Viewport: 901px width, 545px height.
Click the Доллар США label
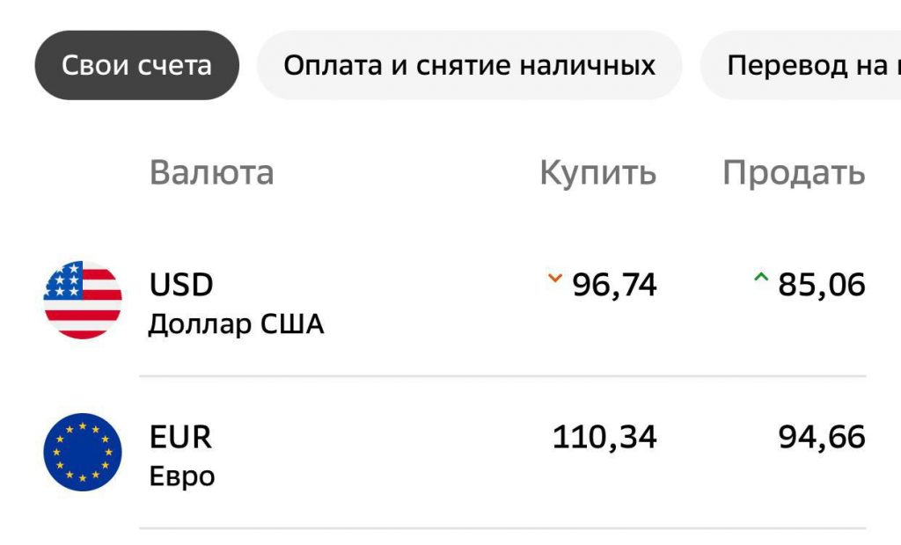236,324
